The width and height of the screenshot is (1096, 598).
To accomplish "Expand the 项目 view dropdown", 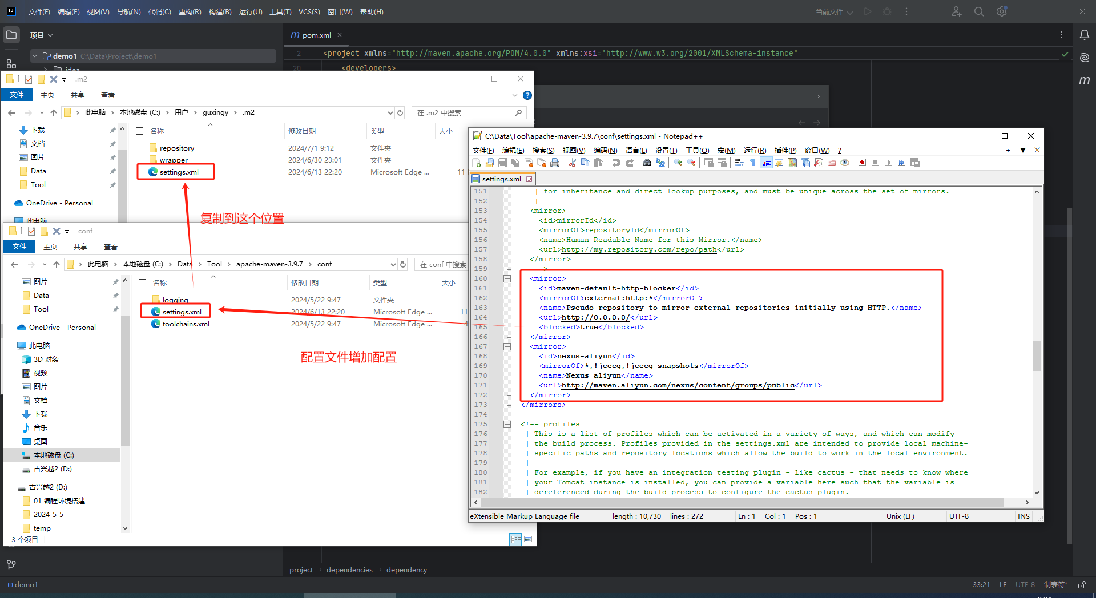I will (x=41, y=35).
